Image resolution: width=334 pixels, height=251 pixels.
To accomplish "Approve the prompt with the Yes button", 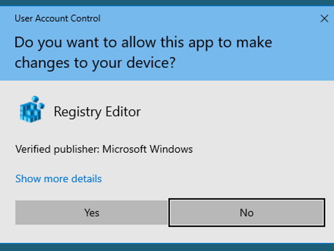I will (x=91, y=213).
